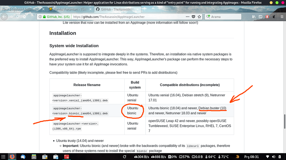Click the GitHub, Inc. (US) site identity
The width and height of the screenshot is (286, 160).
(56, 17)
